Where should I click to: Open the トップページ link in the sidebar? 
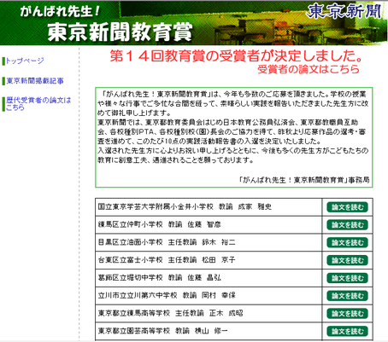[25, 61]
